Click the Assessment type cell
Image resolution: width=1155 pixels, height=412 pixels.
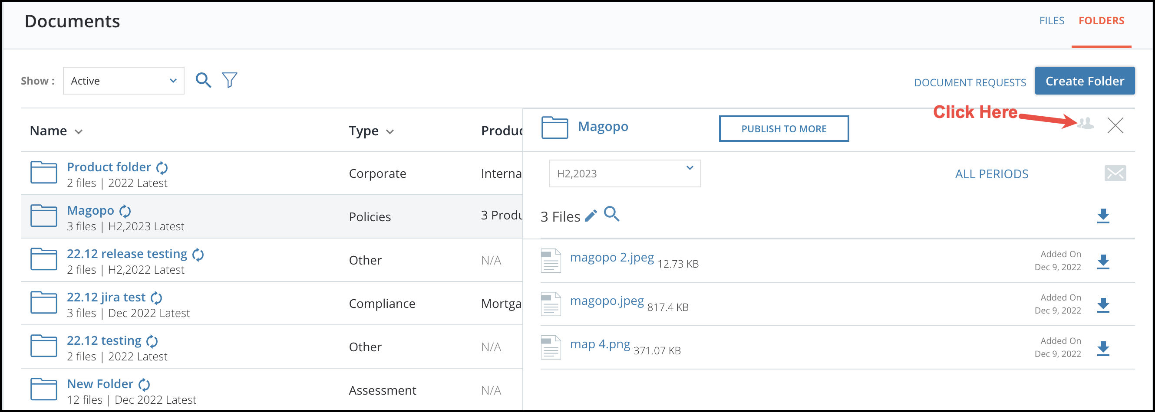pos(383,390)
